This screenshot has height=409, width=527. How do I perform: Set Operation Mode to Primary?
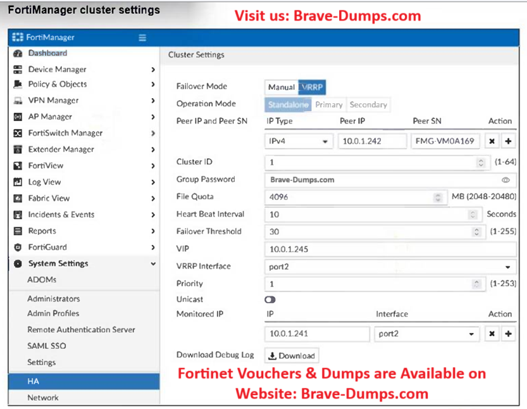328,104
